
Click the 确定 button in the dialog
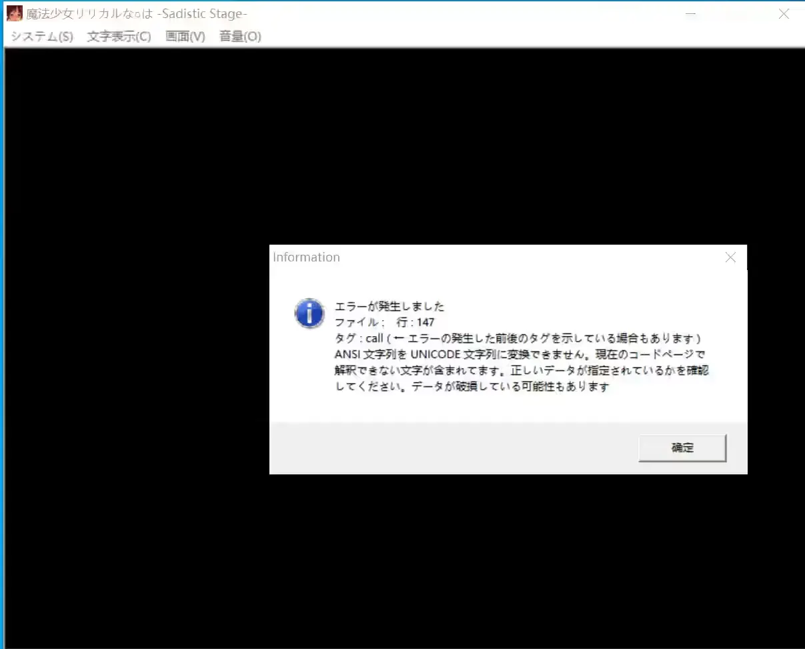click(682, 448)
